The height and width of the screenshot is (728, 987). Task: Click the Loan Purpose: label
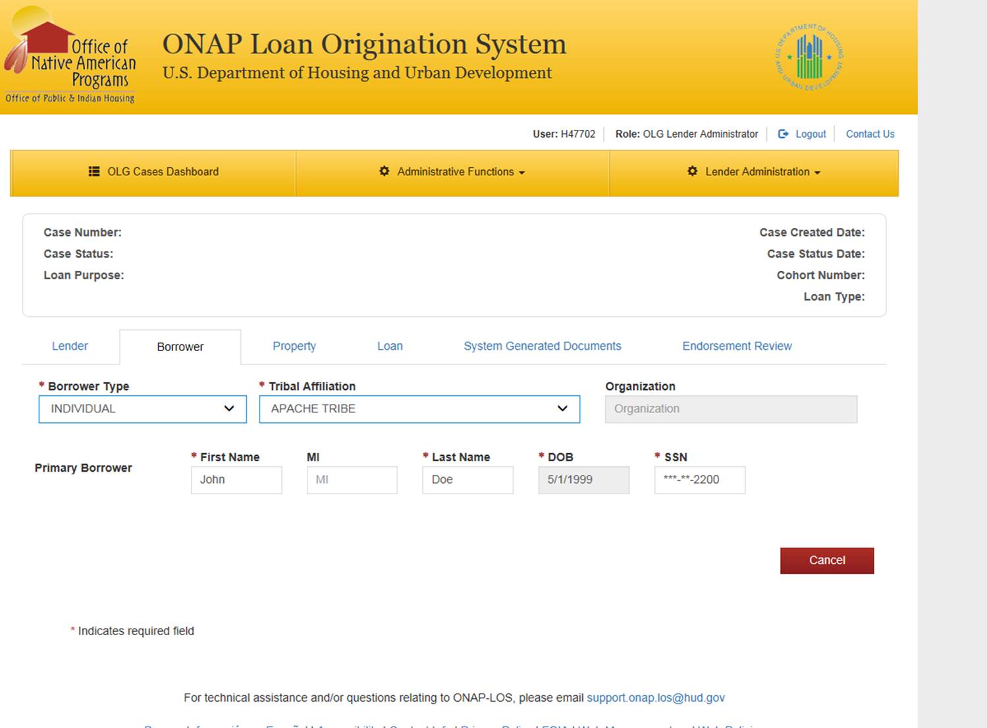(84, 275)
